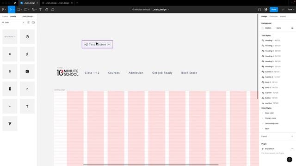Start audio conversation with headphones icon
296x166 pixels.
[x=259, y=9]
